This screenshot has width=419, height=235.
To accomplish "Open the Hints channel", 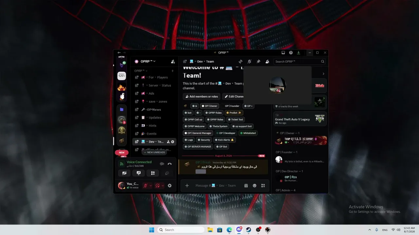I will point(155,126).
